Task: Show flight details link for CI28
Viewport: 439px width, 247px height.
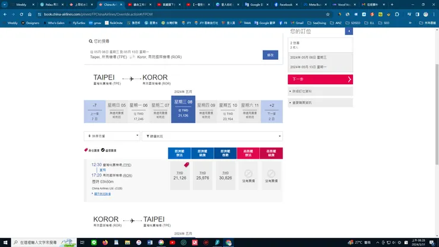Action: [x=102, y=194]
